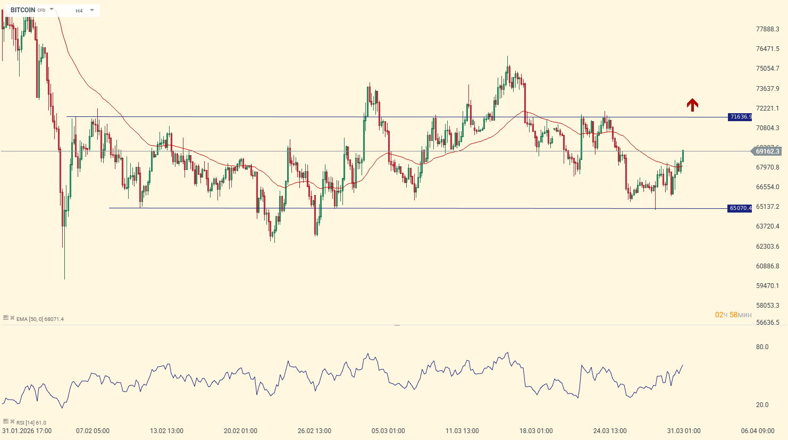Select the 65070.4 support level tag
This screenshot has width=788, height=440.
740,208
